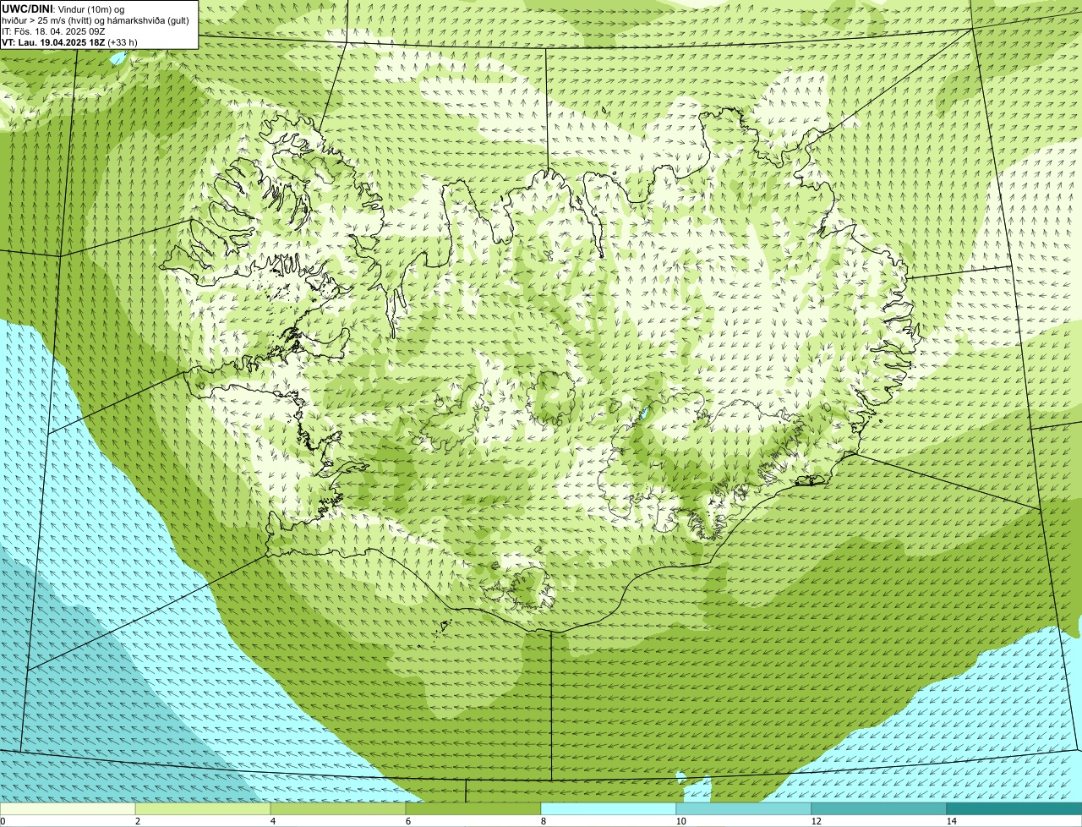Click the legend scale label '6'
1082x827 pixels.
(407, 821)
